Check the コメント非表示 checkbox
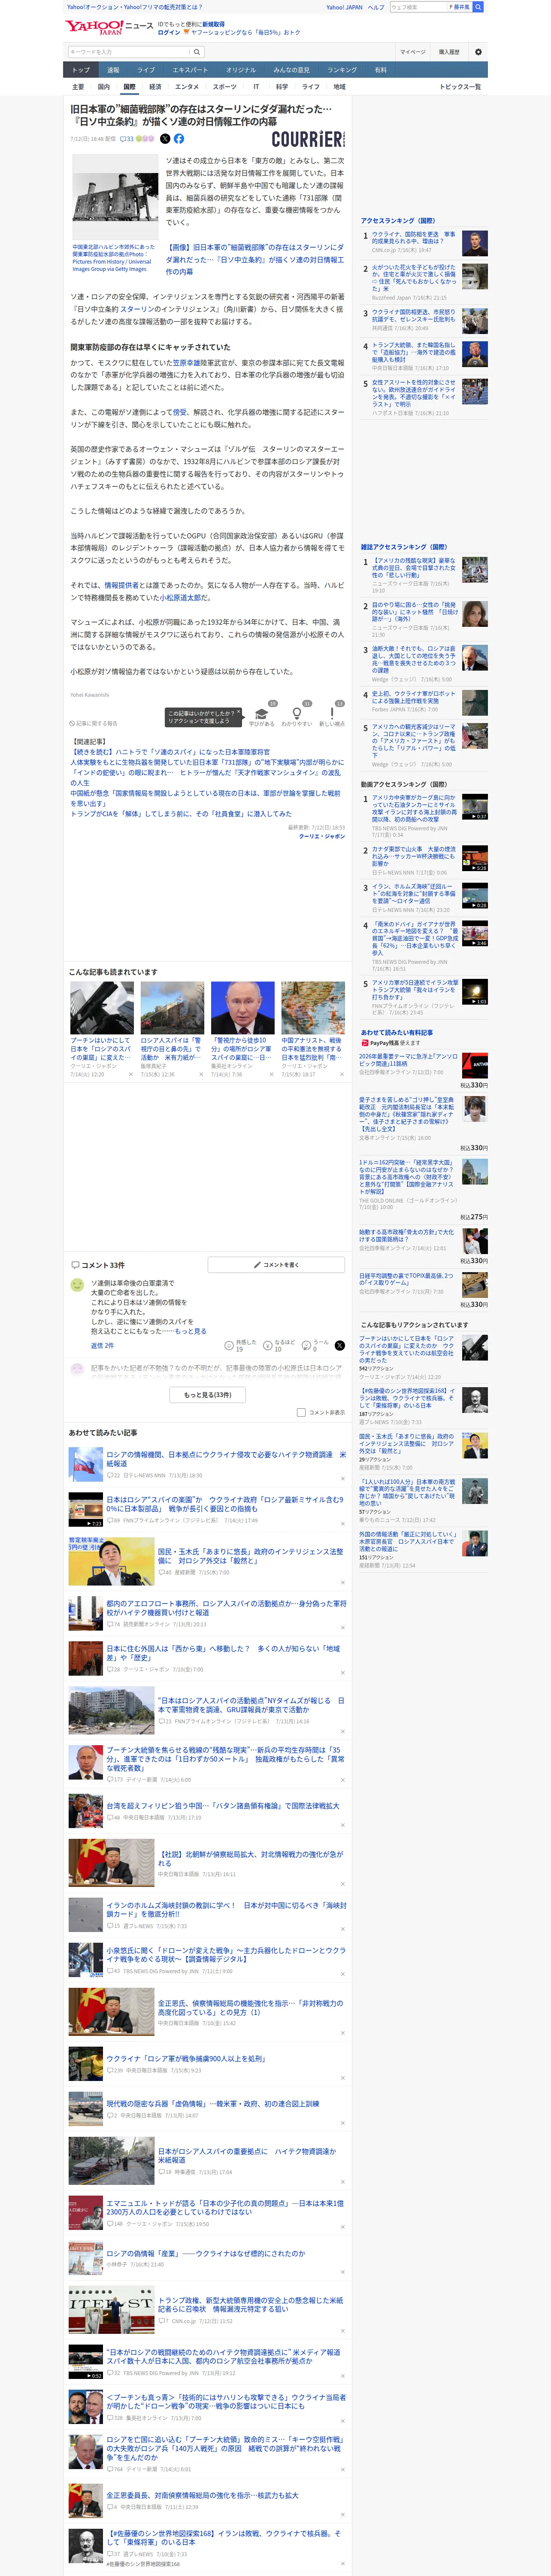Image resolution: width=551 pixels, height=2576 pixels. click(301, 1413)
